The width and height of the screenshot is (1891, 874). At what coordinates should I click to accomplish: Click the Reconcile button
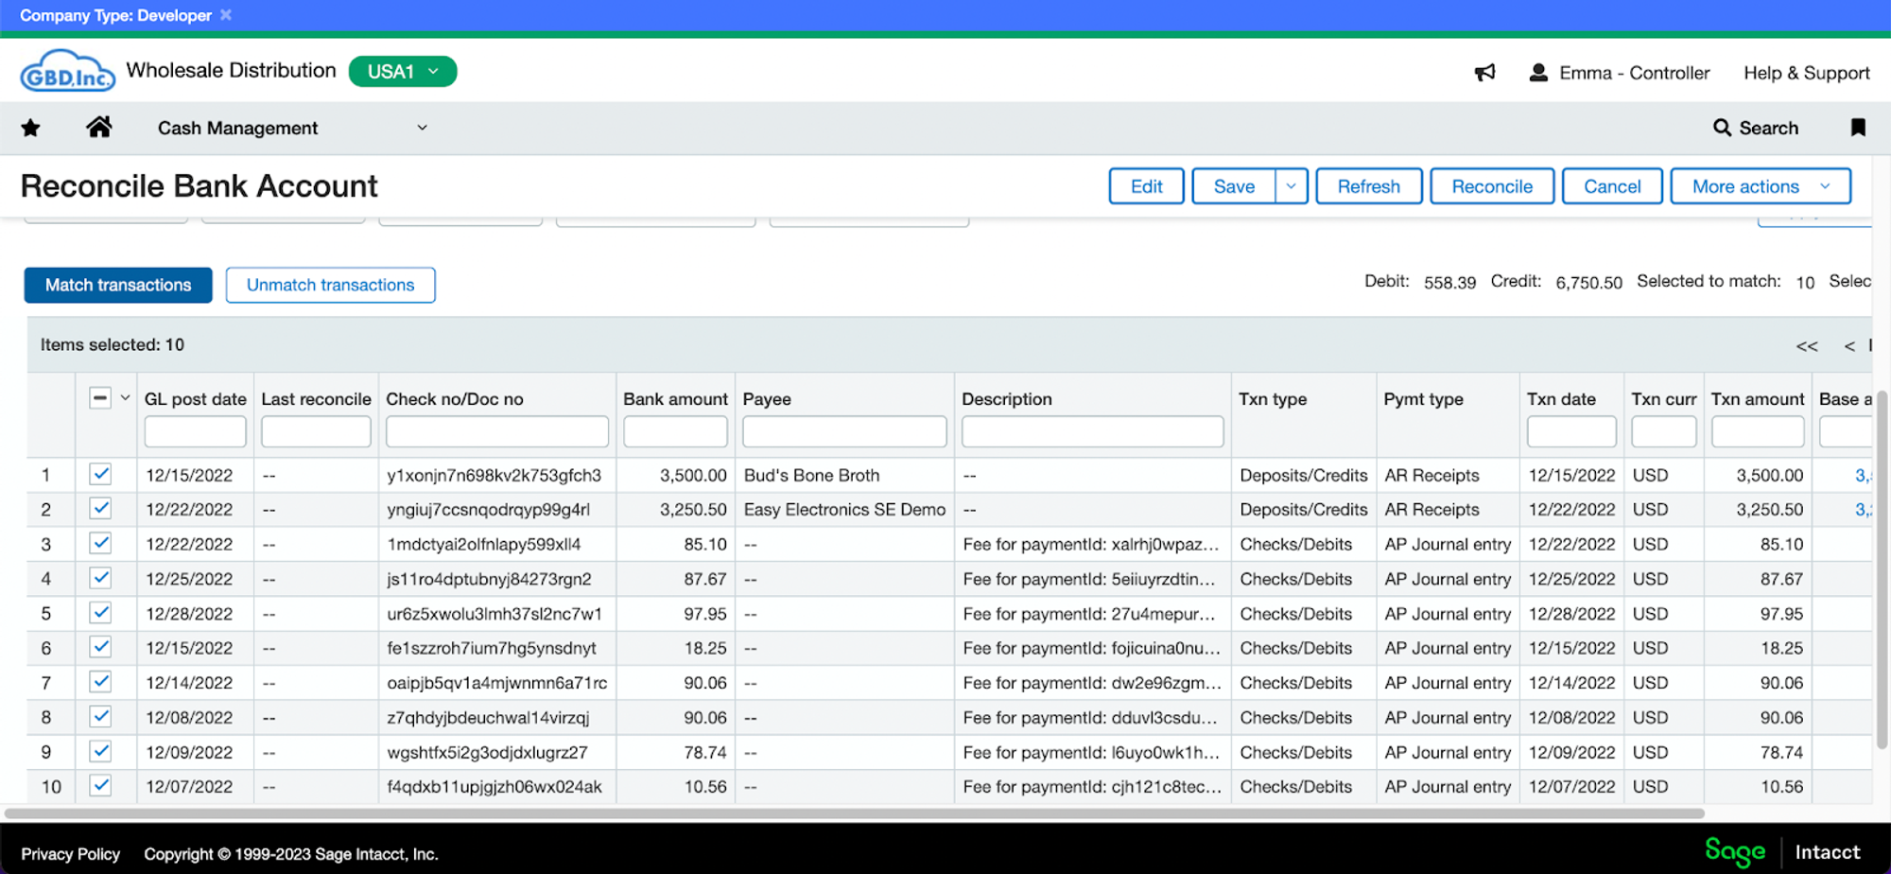(1492, 185)
